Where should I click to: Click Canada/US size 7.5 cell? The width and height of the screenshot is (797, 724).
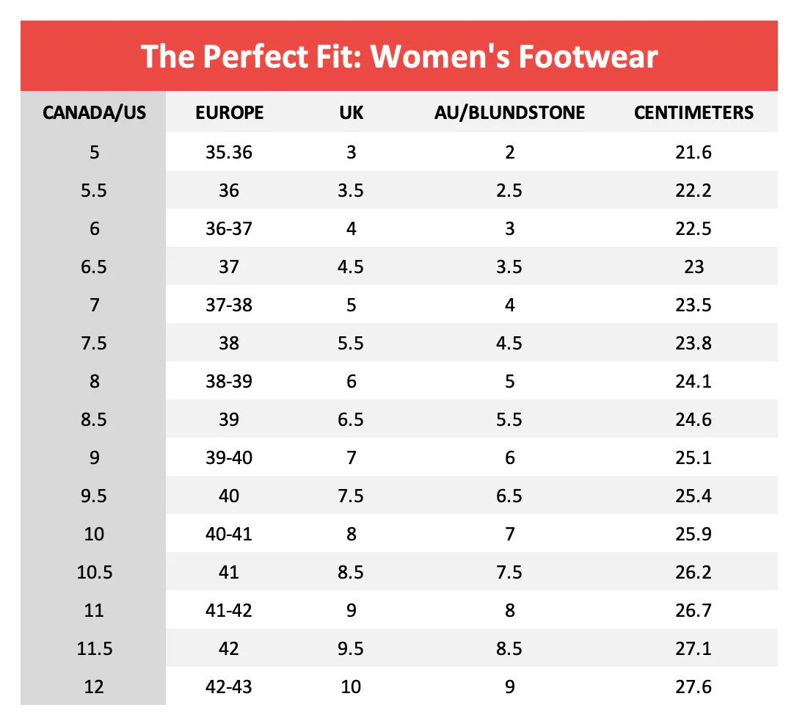(94, 343)
